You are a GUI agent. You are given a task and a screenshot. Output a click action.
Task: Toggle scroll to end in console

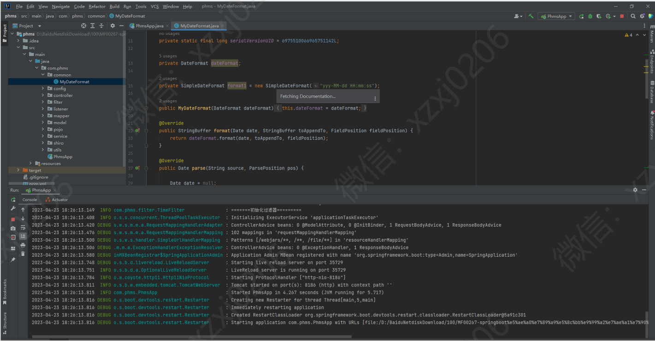23,236
